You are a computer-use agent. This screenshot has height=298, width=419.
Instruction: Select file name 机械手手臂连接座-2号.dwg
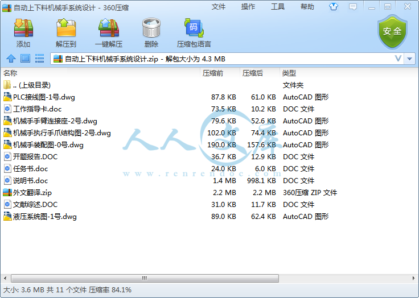55,121
